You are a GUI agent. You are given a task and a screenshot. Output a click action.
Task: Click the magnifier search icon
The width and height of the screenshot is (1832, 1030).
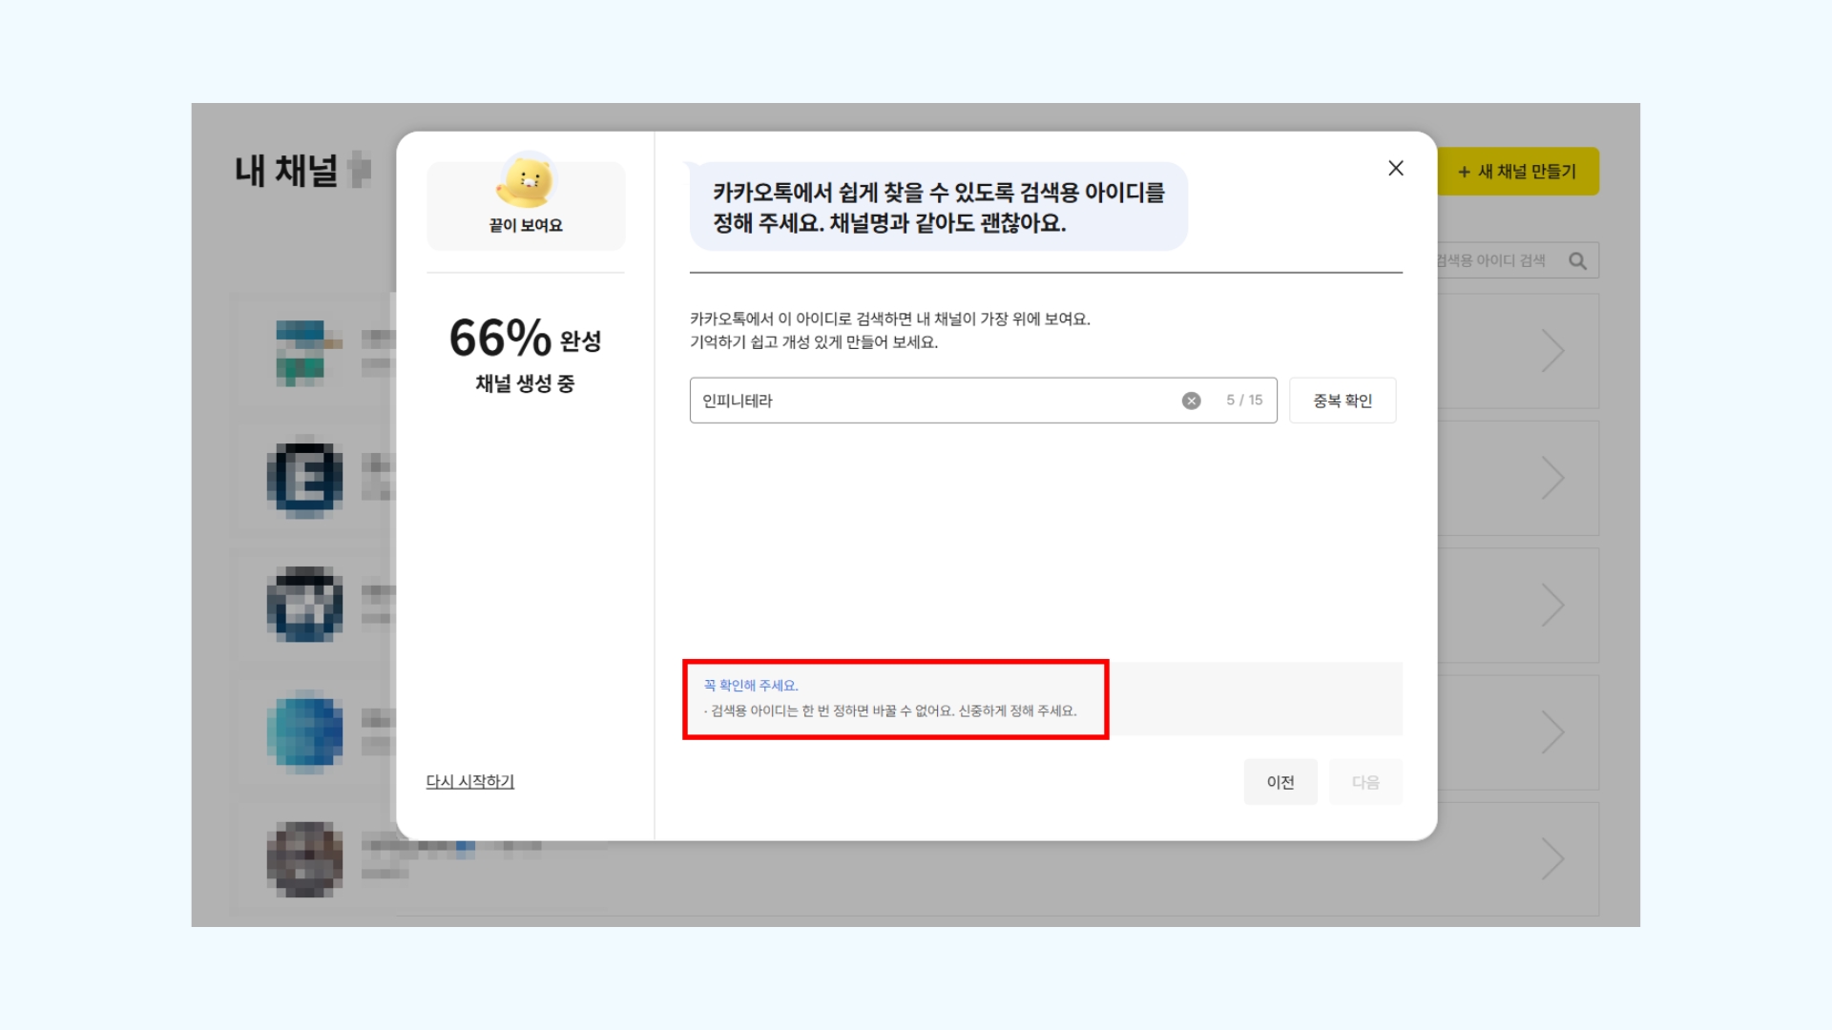coord(1577,260)
